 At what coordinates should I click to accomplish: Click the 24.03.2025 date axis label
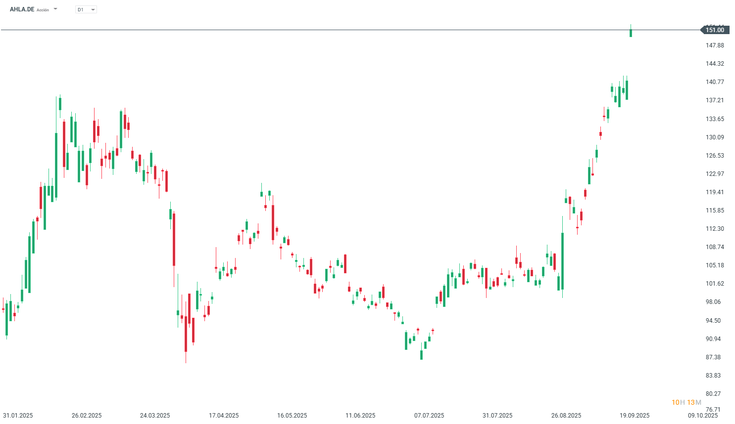155,415
